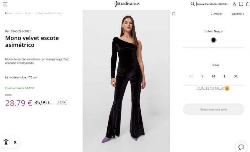Open saved items bookmark in header
Image resolution: width=250 pixels, height=152 pixels.
click(241, 4)
